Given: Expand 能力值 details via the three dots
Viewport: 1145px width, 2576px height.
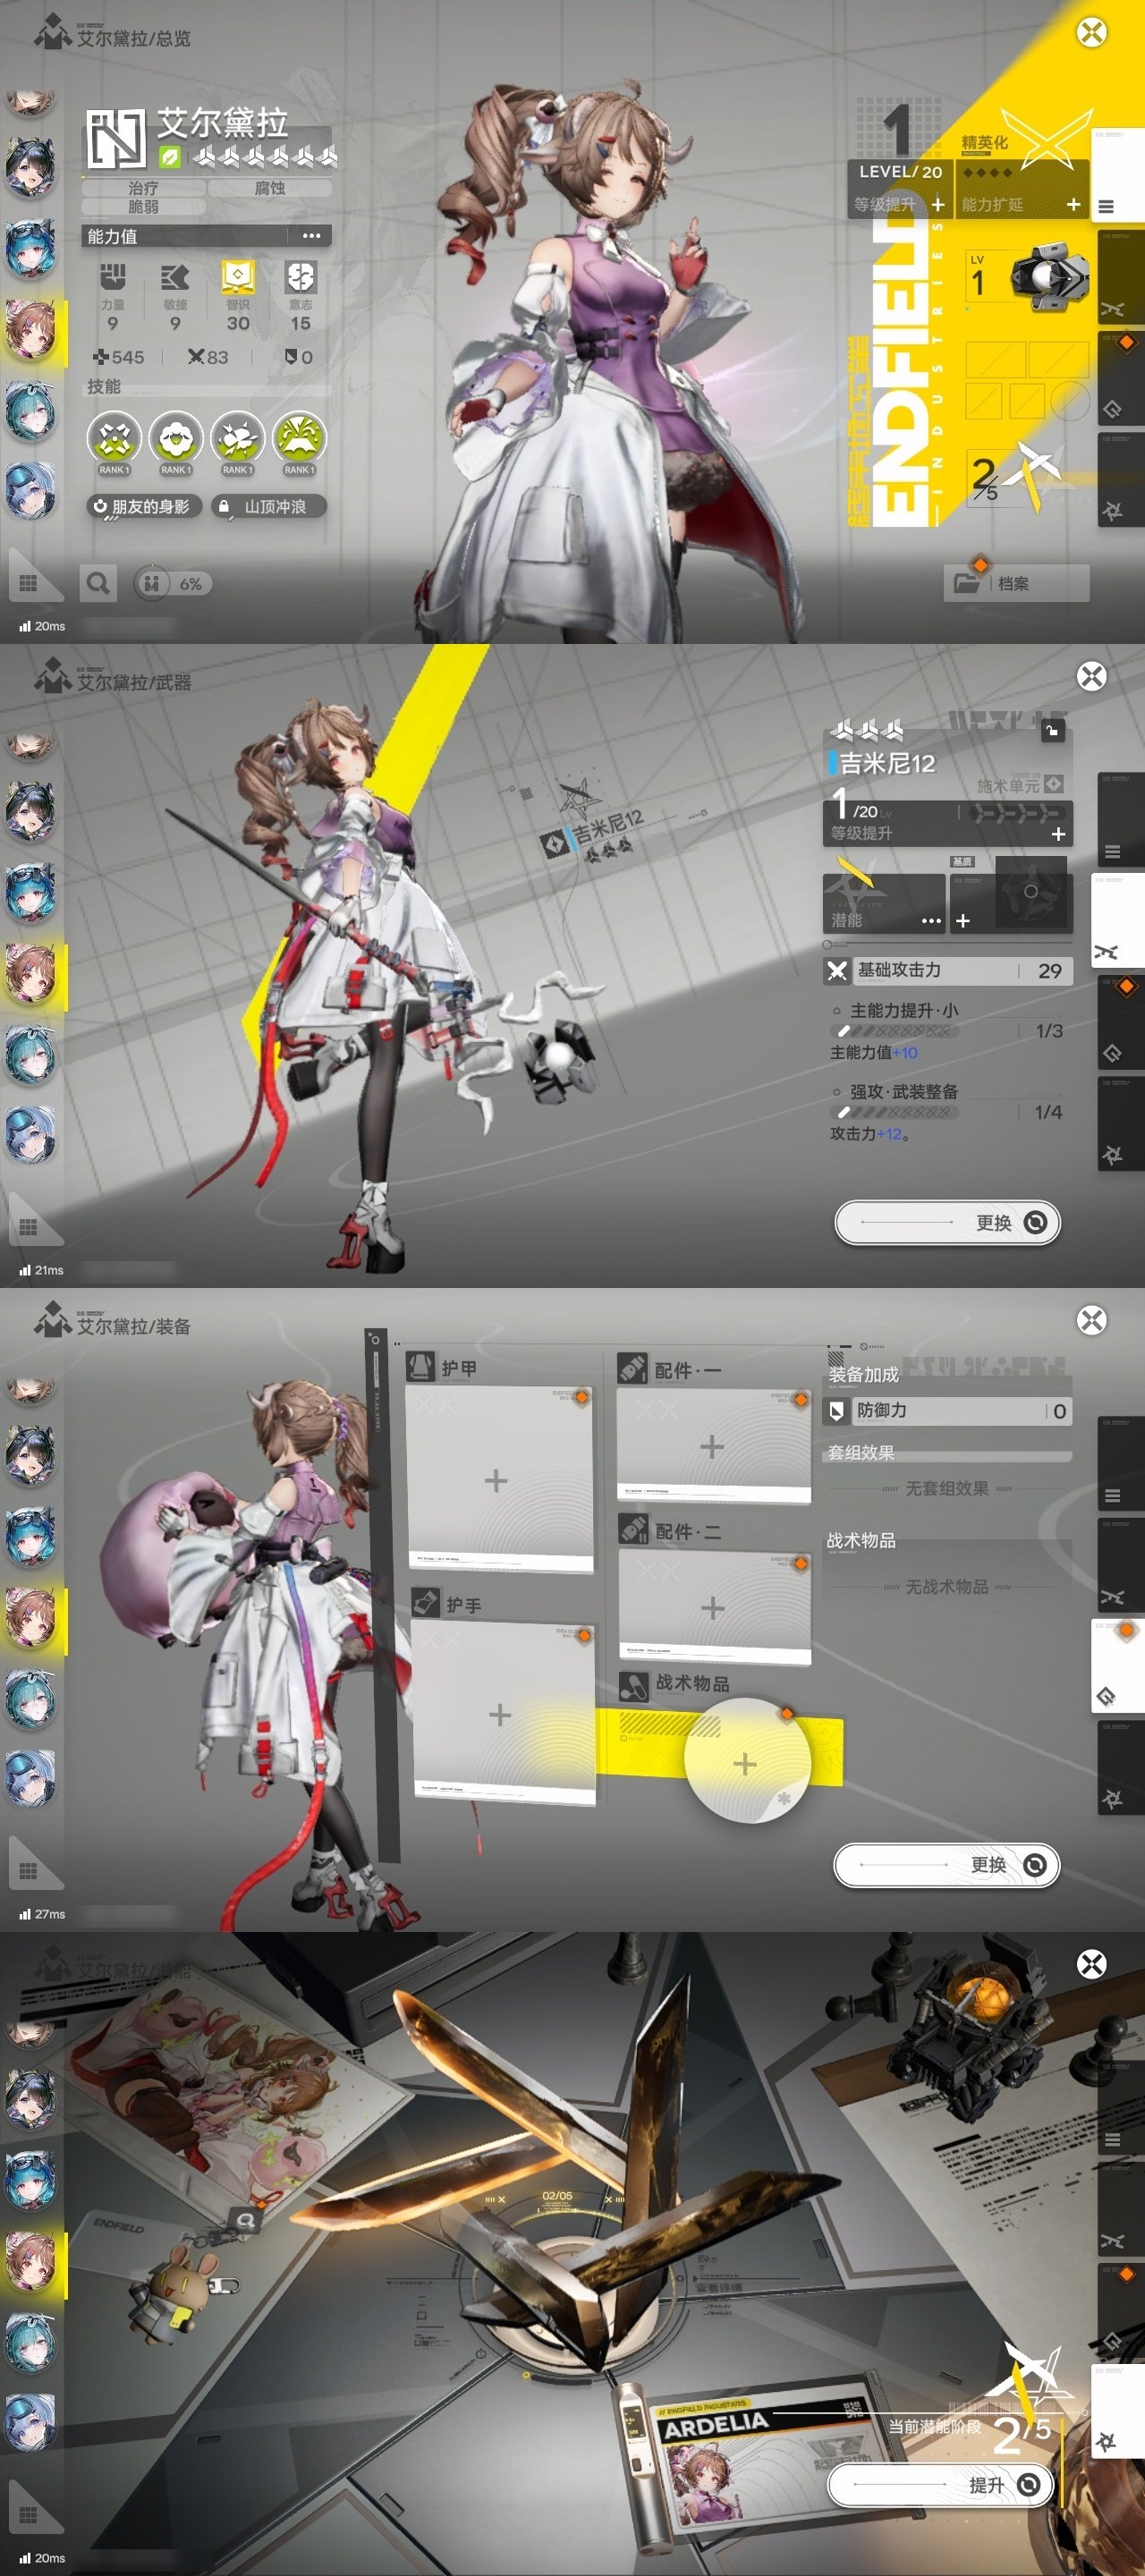Looking at the screenshot, I should coord(311,236).
